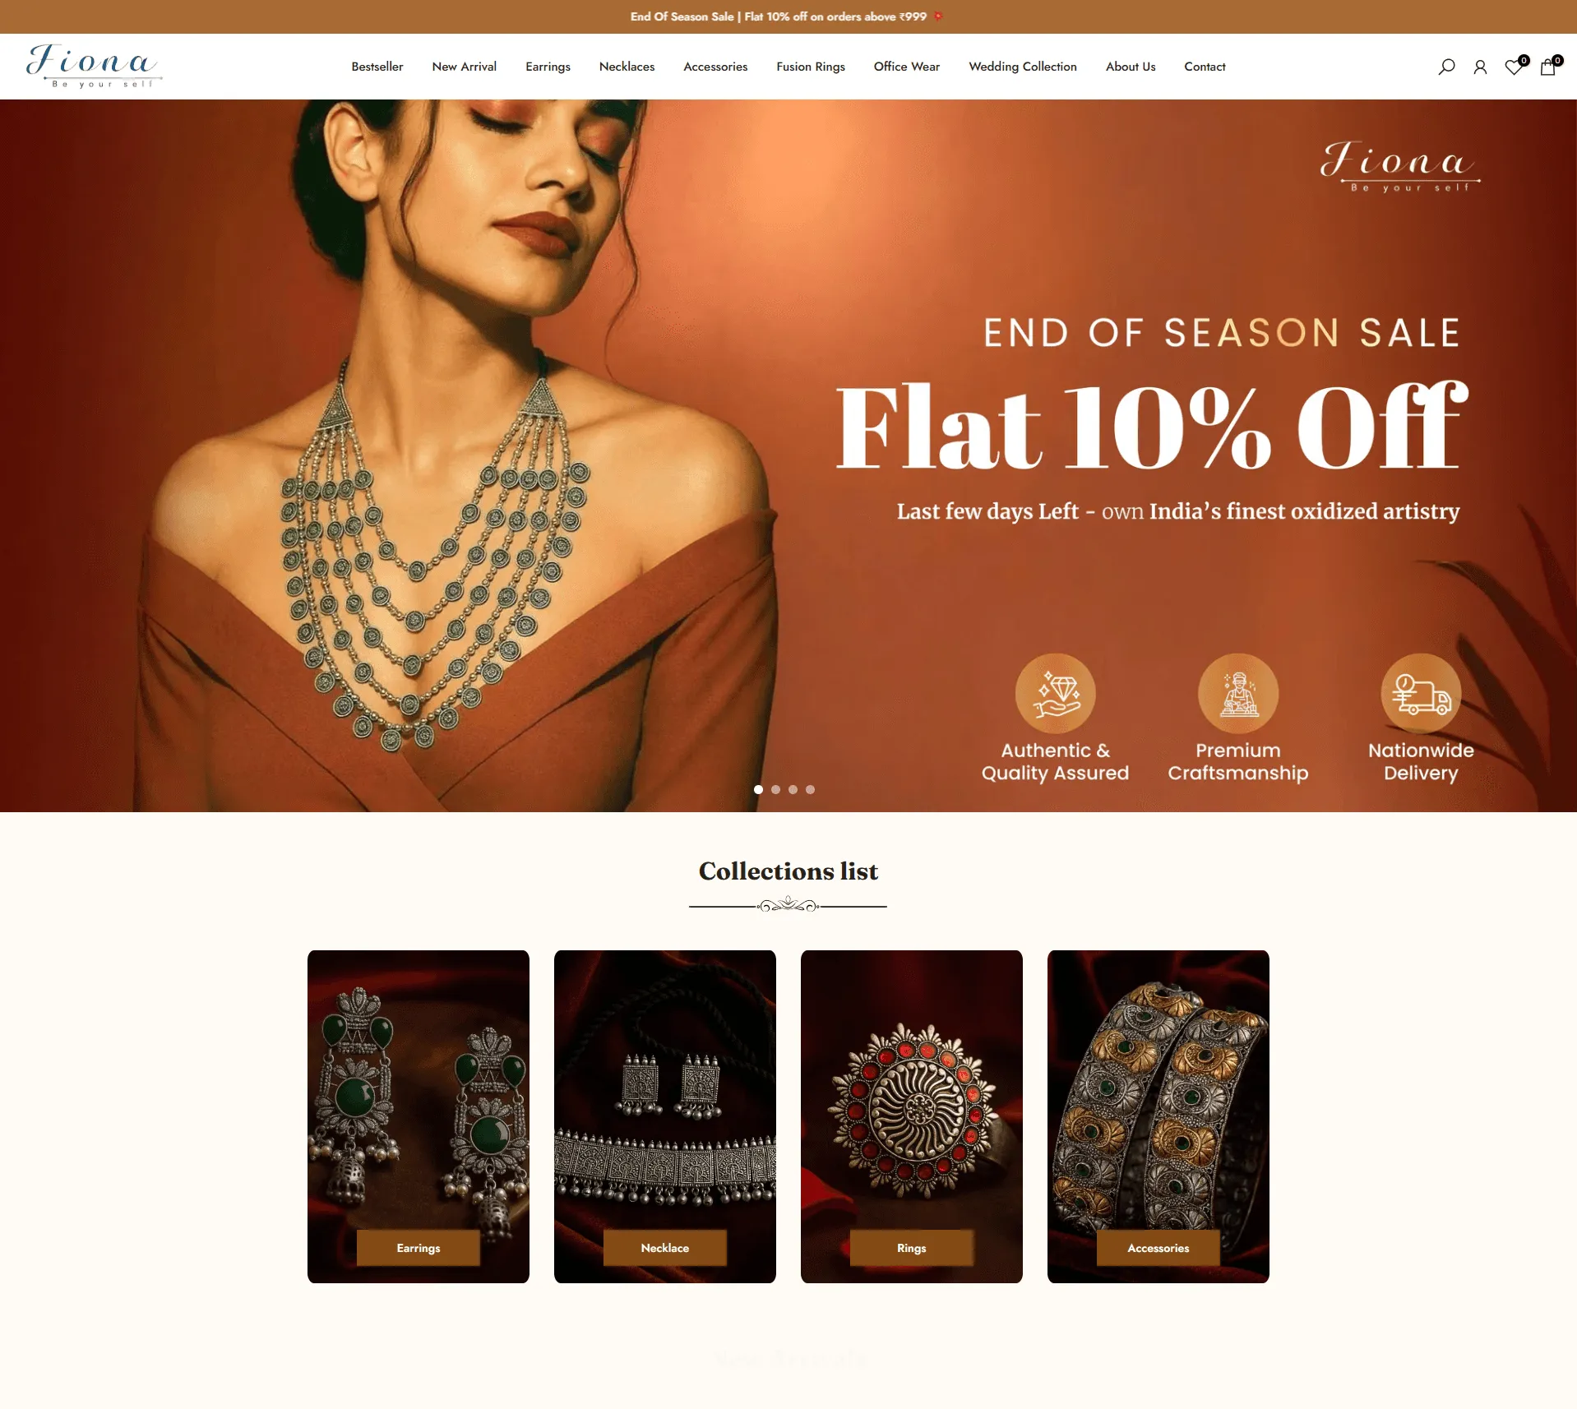
Task: Click the Fiona logo in header
Action: coord(93,66)
